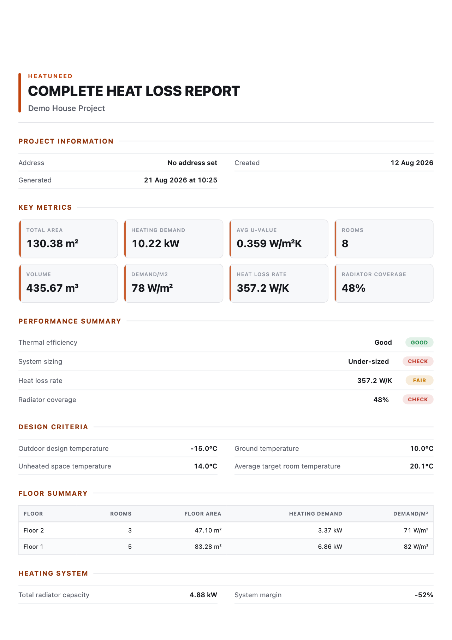Click the Total Area value 130.38 m²
The height and width of the screenshot is (640, 452).
click(52, 244)
